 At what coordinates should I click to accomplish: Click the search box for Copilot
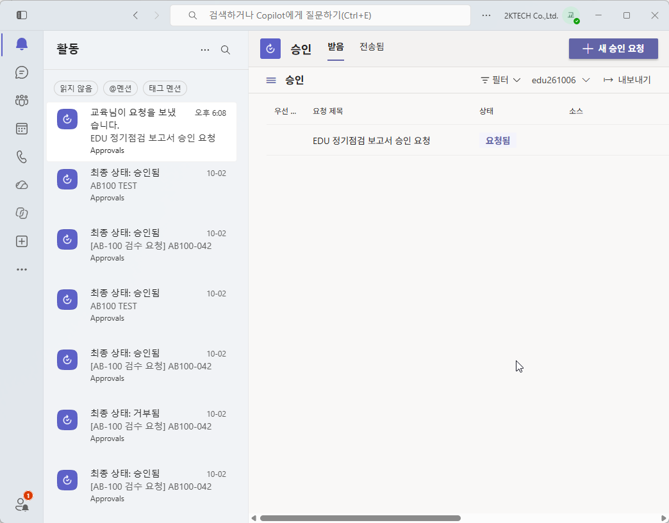(x=320, y=15)
